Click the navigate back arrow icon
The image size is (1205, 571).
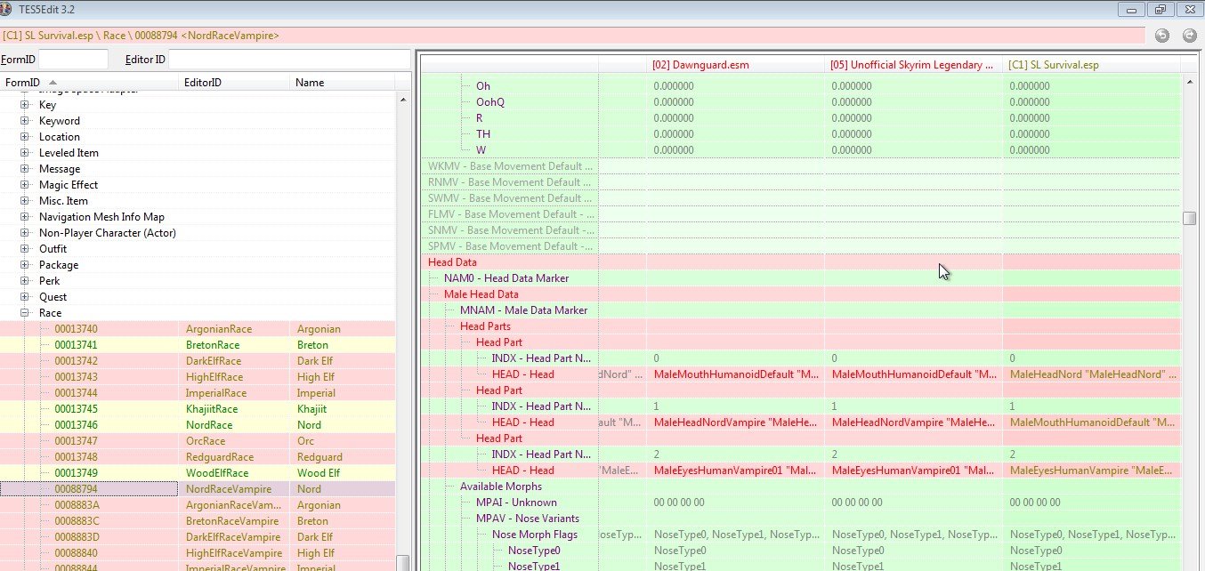1162,36
